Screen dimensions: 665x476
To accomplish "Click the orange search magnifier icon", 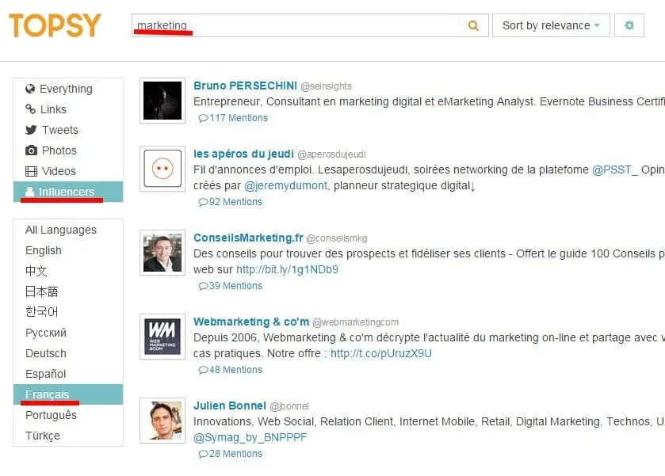I will pos(473,26).
